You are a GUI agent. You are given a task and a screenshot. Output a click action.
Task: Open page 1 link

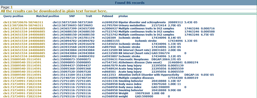[x=12, y=7]
